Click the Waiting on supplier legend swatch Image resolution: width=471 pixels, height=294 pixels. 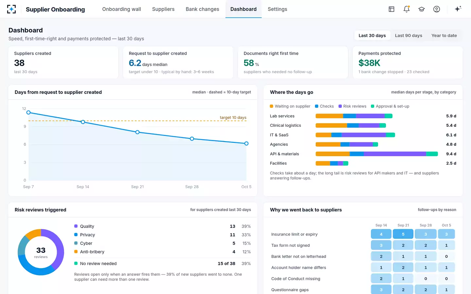[271, 106]
